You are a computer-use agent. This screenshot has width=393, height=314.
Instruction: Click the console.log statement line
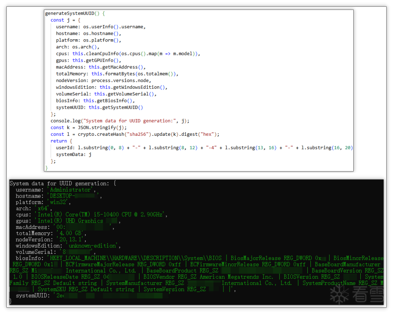click(x=120, y=121)
